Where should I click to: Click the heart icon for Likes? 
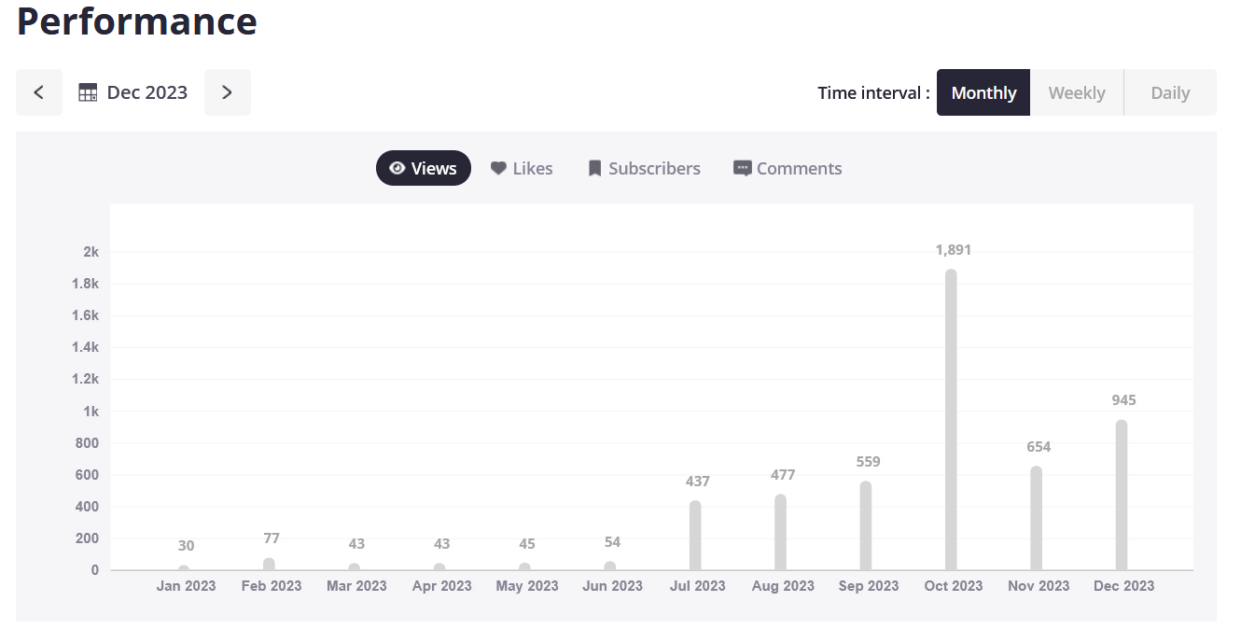(x=498, y=168)
